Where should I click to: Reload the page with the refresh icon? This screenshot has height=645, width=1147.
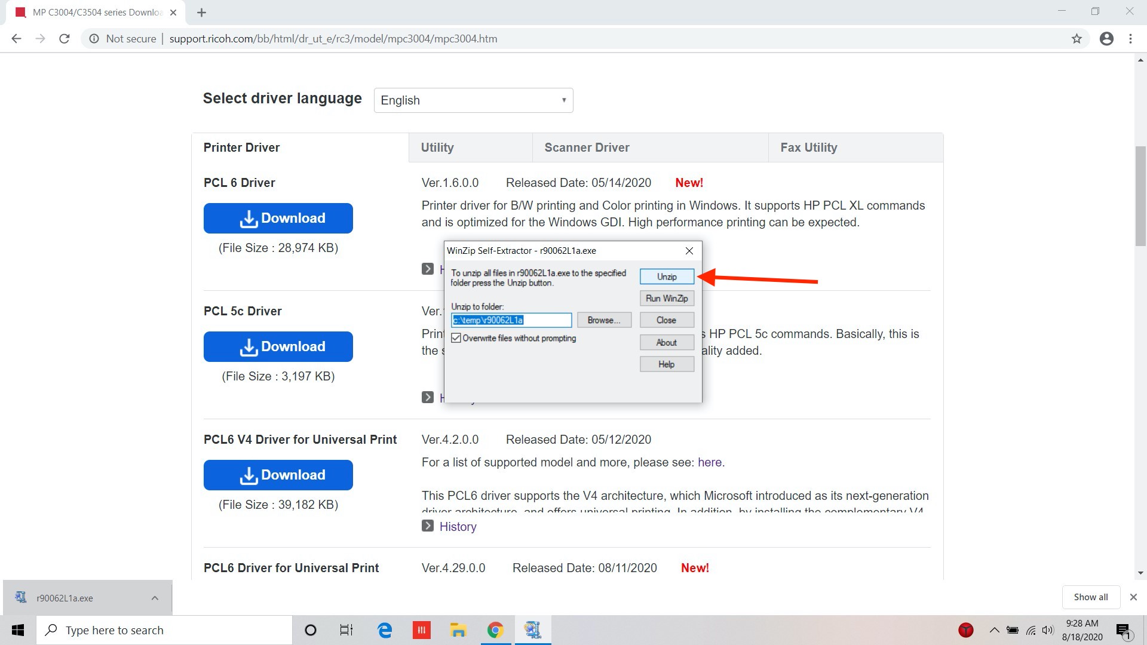click(65, 39)
